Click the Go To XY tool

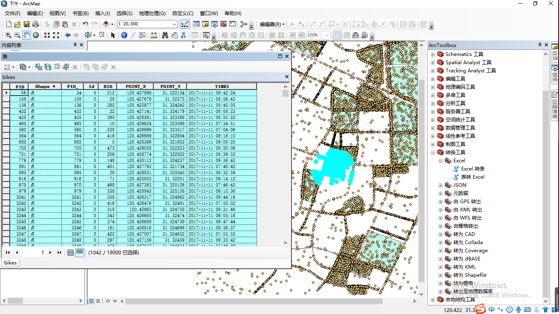click(183, 35)
